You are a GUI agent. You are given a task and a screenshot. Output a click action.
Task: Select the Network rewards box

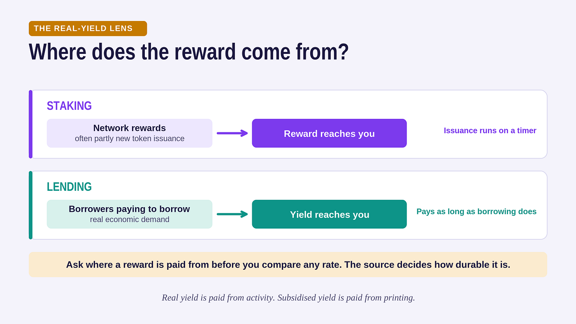click(130, 133)
